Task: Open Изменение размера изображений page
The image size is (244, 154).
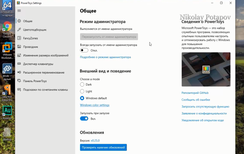Action: coord(45,55)
